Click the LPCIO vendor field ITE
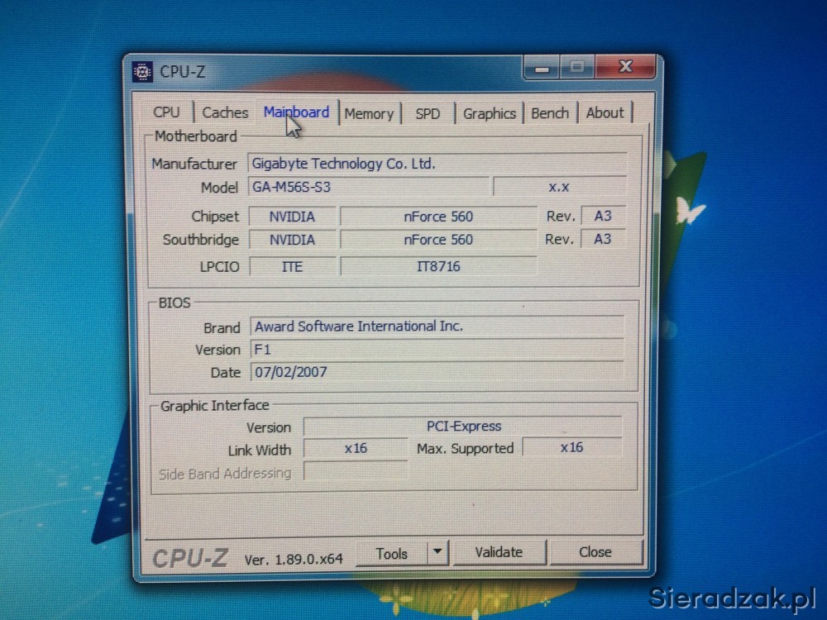The width and height of the screenshot is (827, 620). [292, 266]
